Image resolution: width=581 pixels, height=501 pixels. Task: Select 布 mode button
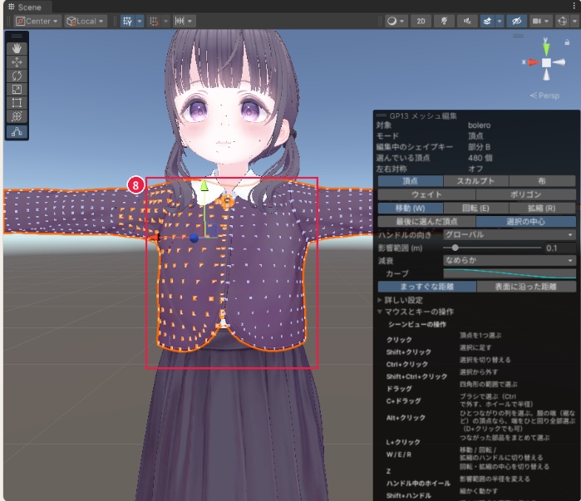click(542, 180)
